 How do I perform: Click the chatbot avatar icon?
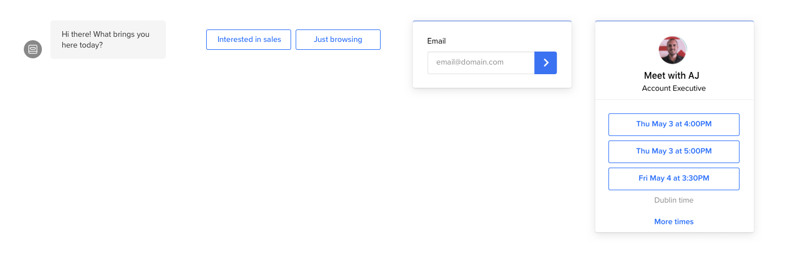point(33,49)
